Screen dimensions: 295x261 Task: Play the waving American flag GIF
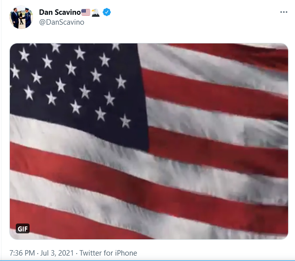(149, 141)
